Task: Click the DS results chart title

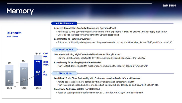Action: (14, 33)
